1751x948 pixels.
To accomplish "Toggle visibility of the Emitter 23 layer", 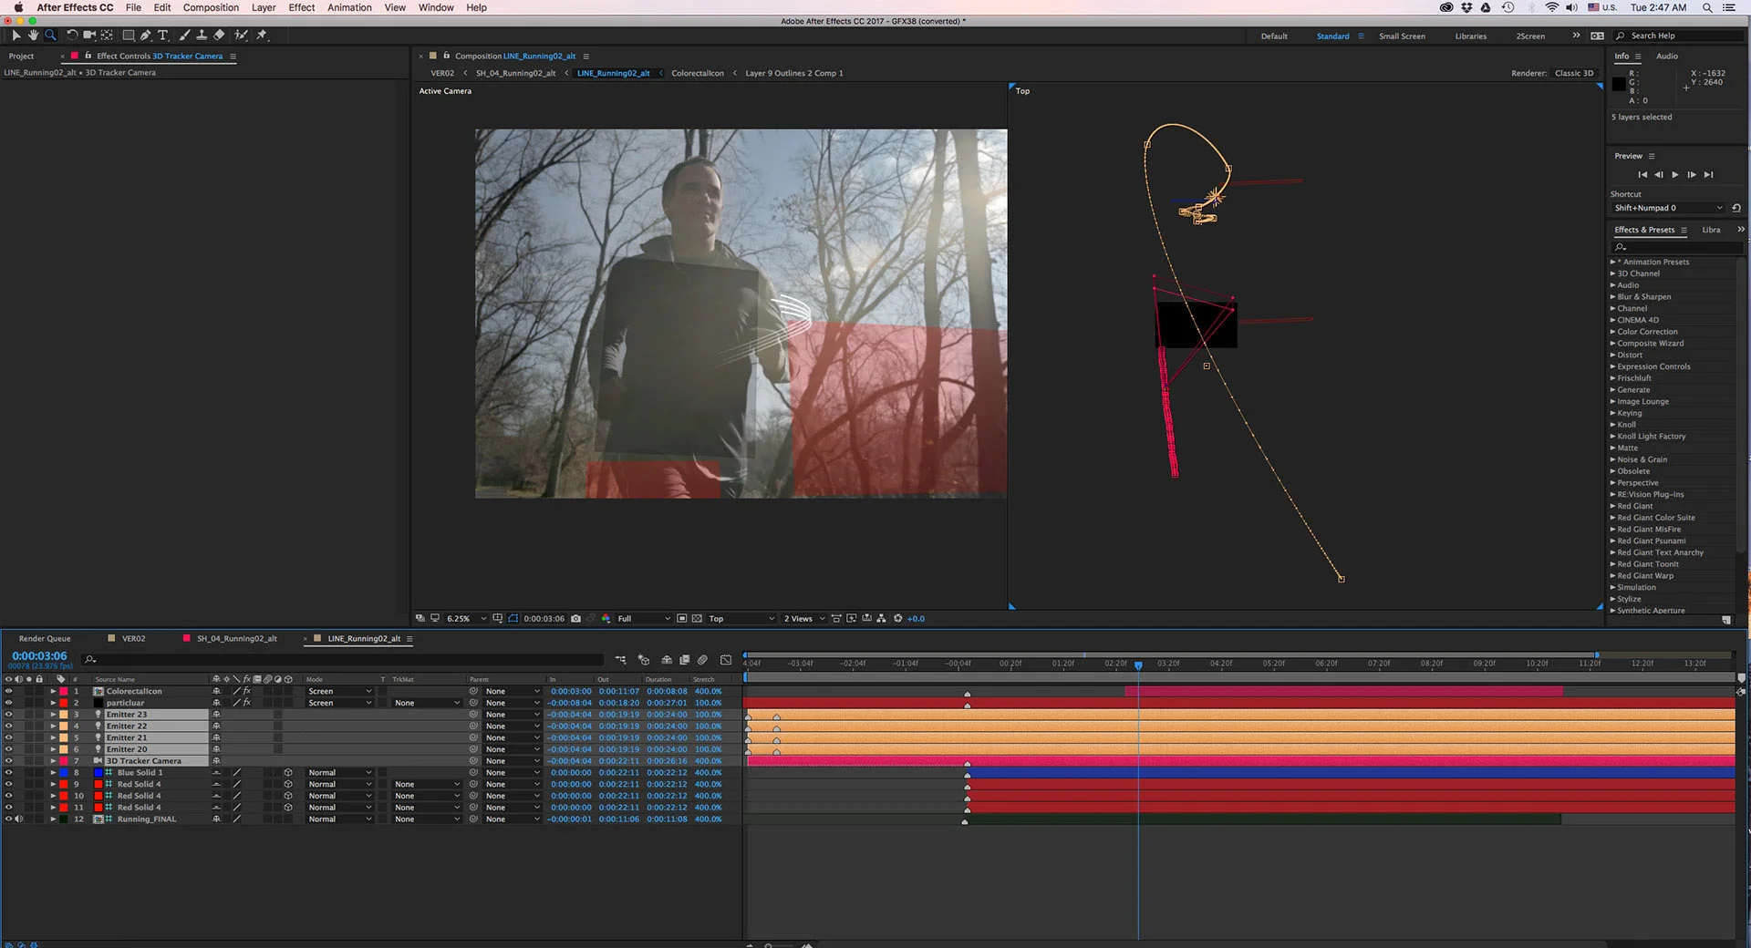I will (x=8, y=715).
